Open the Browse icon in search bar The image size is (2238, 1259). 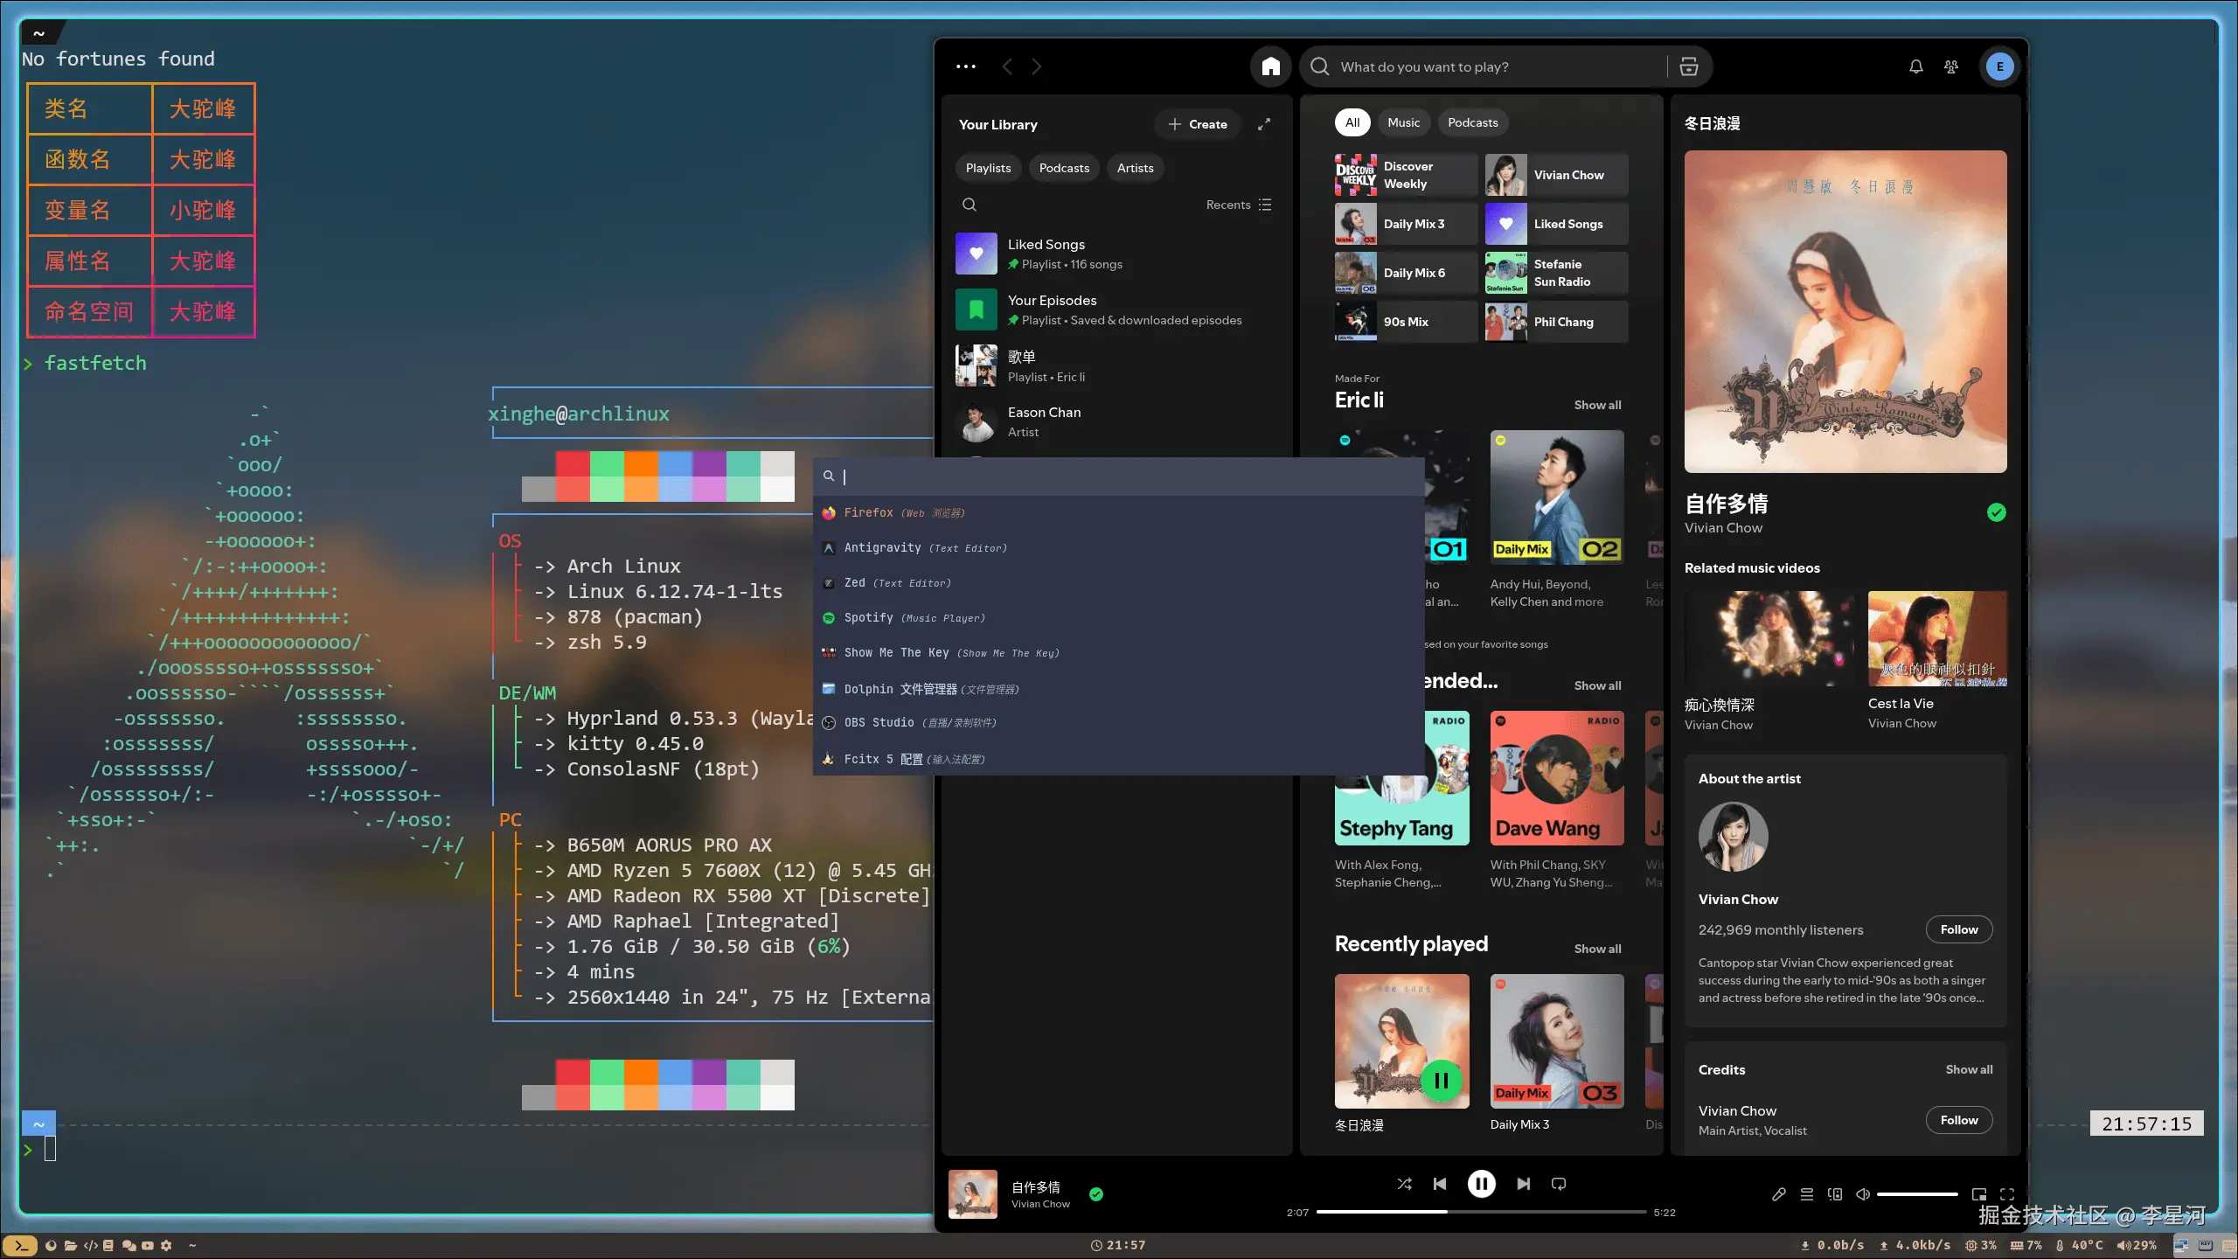pyautogui.click(x=1689, y=66)
